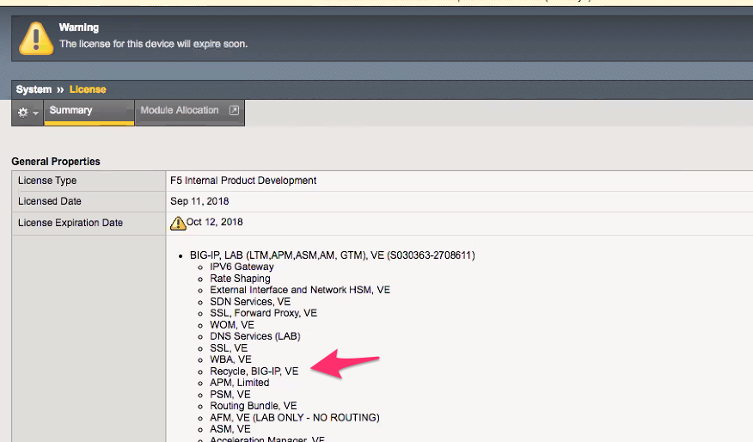The height and width of the screenshot is (442, 753).
Task: Click 'External Interface and Network HSM, VE'
Action: [x=300, y=290]
